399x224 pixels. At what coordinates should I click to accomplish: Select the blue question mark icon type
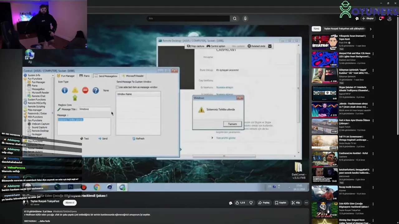(x=95, y=90)
